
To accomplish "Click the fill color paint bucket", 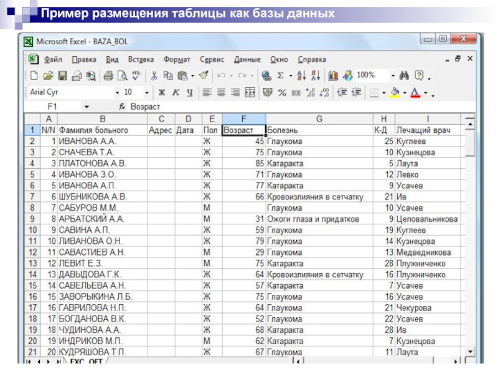I will pyautogui.click(x=394, y=93).
